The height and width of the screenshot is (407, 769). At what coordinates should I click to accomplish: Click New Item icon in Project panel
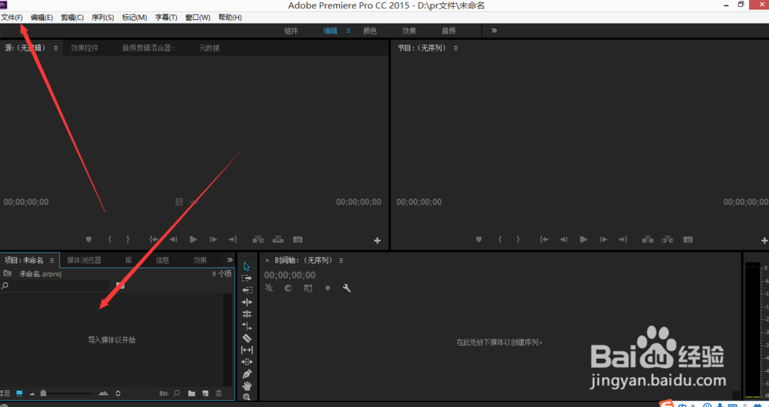pos(205,393)
